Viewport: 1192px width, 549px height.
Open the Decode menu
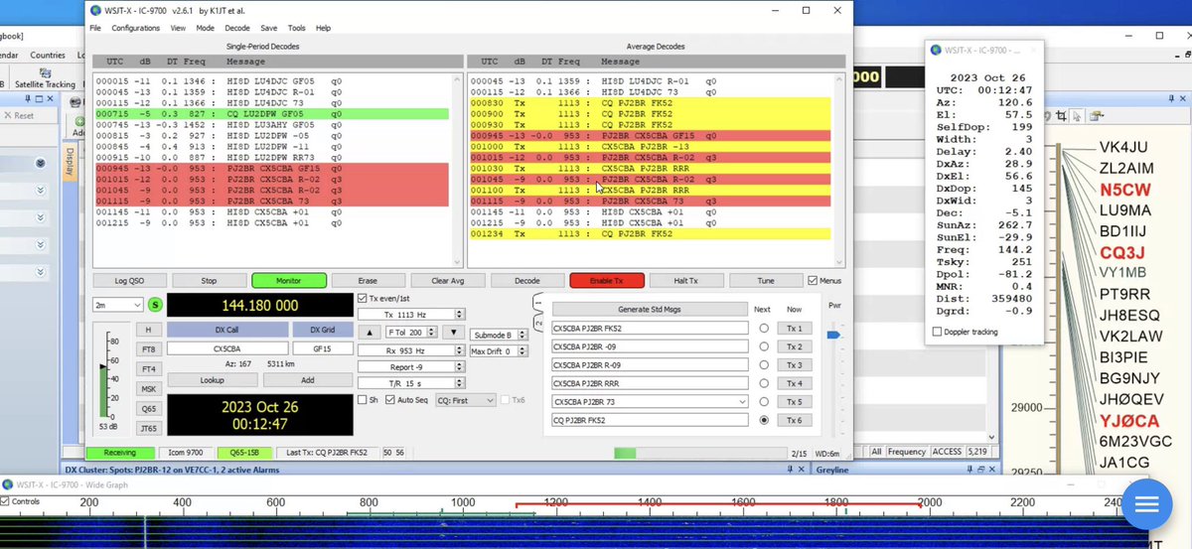click(237, 28)
